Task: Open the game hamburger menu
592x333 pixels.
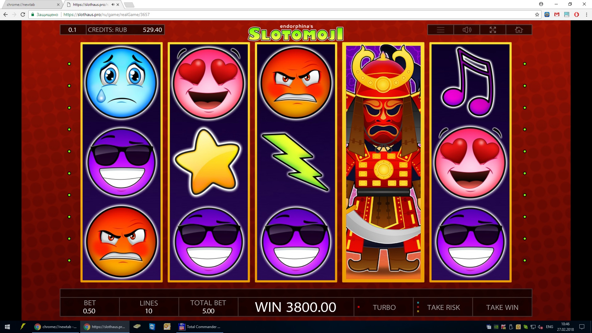Action: click(x=441, y=30)
